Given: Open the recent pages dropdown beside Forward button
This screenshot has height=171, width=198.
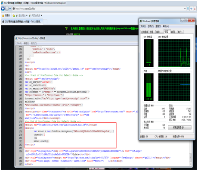Looking at the screenshot, I should coord(10,9).
